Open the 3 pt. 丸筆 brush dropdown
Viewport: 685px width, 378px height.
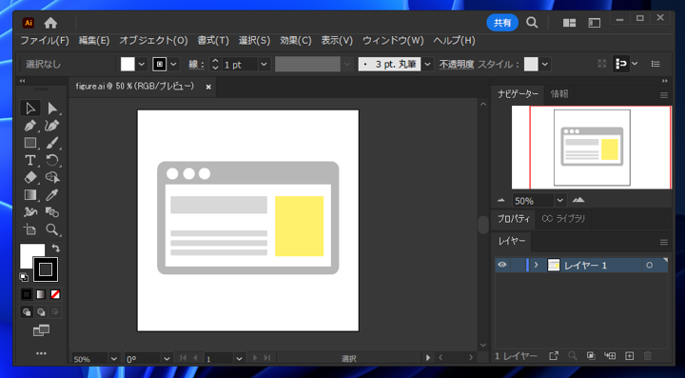427,64
